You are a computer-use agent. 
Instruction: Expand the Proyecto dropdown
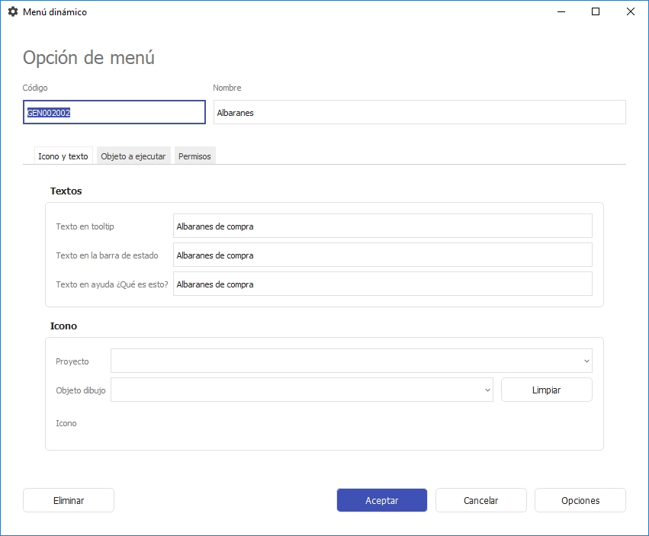click(586, 361)
